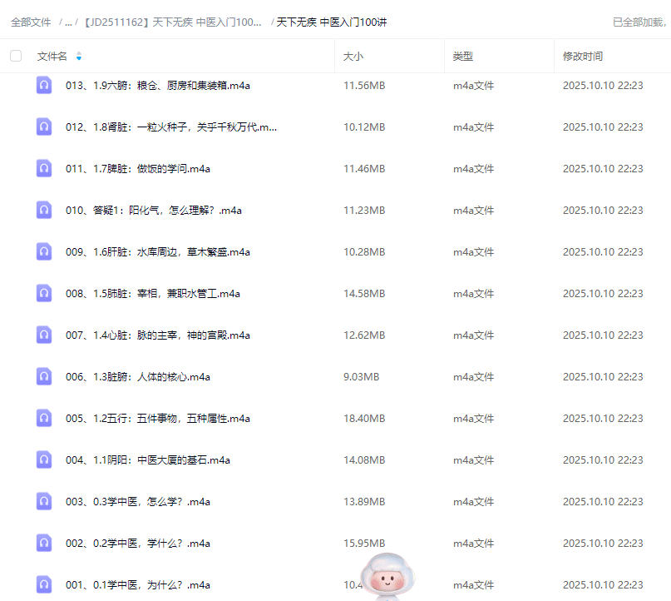Click the audio icon for file 005 五行
This screenshot has height=601, width=671.
pyautogui.click(x=44, y=418)
